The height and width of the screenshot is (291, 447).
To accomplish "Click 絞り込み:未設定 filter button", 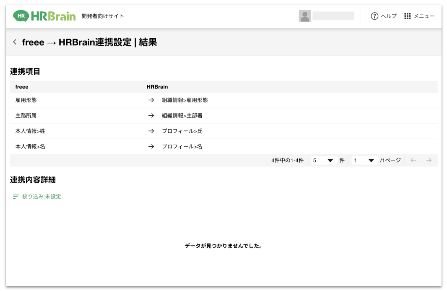I will tap(41, 197).
